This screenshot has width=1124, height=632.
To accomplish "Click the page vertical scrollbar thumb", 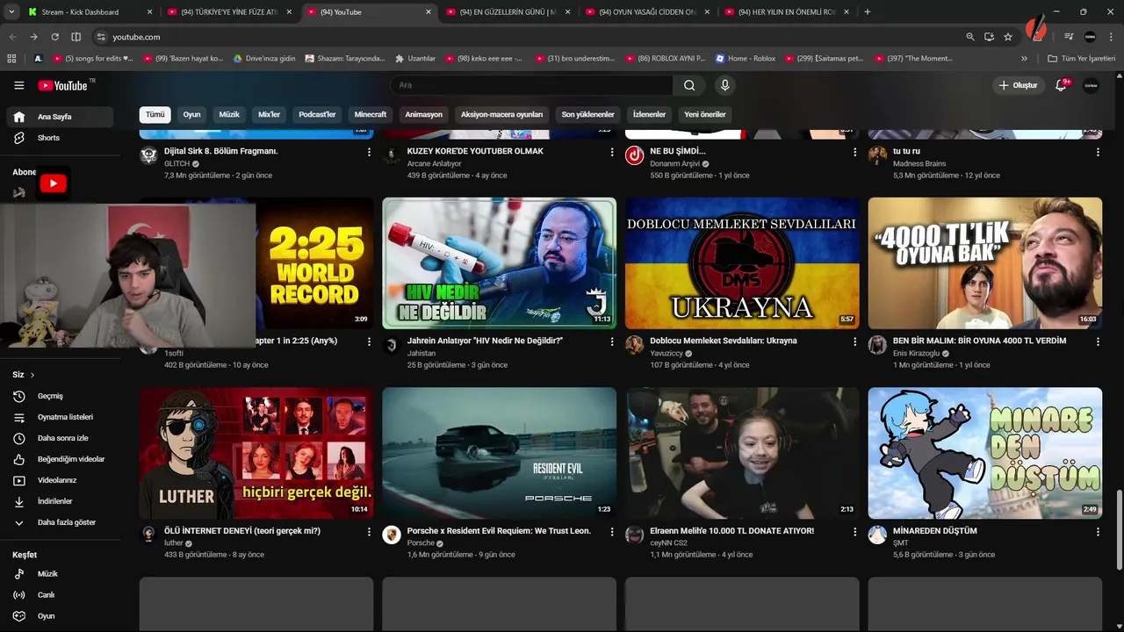I will 1118,530.
